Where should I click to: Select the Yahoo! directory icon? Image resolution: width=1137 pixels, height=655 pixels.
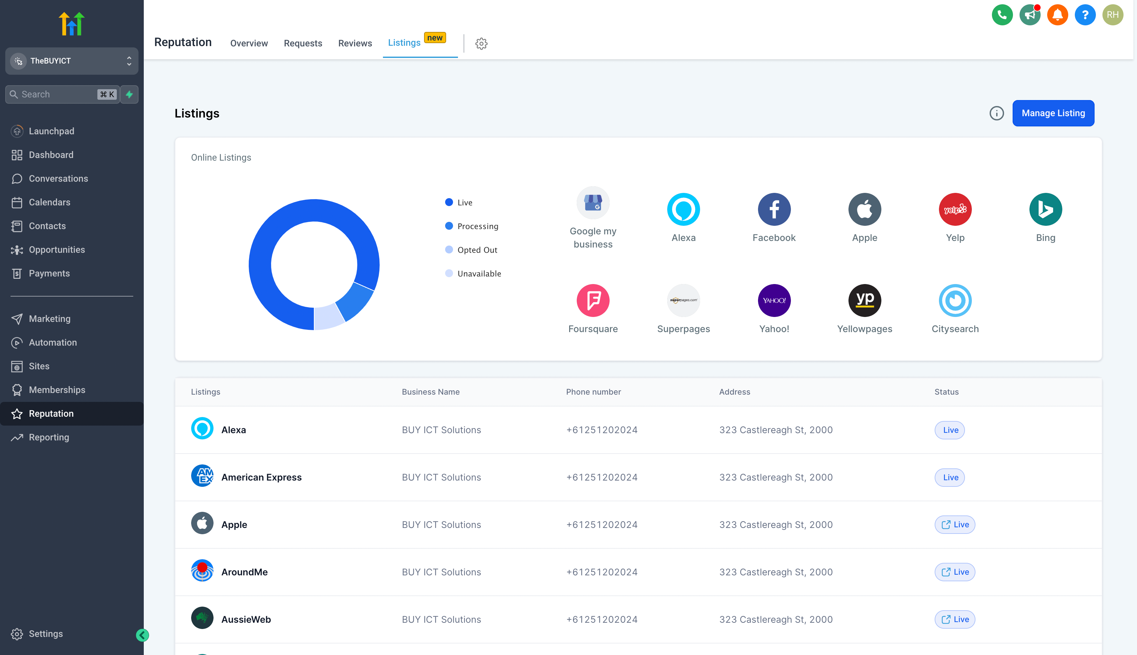[x=774, y=300]
